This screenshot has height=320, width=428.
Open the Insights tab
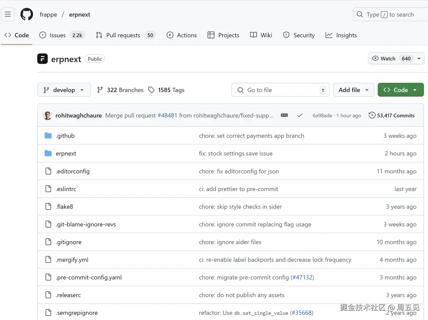341,35
